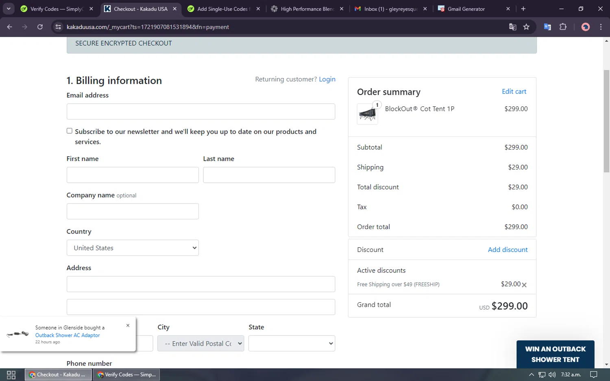The image size is (610, 381).
Task: Remove the FREESHIP active discount
Action: coord(524,285)
